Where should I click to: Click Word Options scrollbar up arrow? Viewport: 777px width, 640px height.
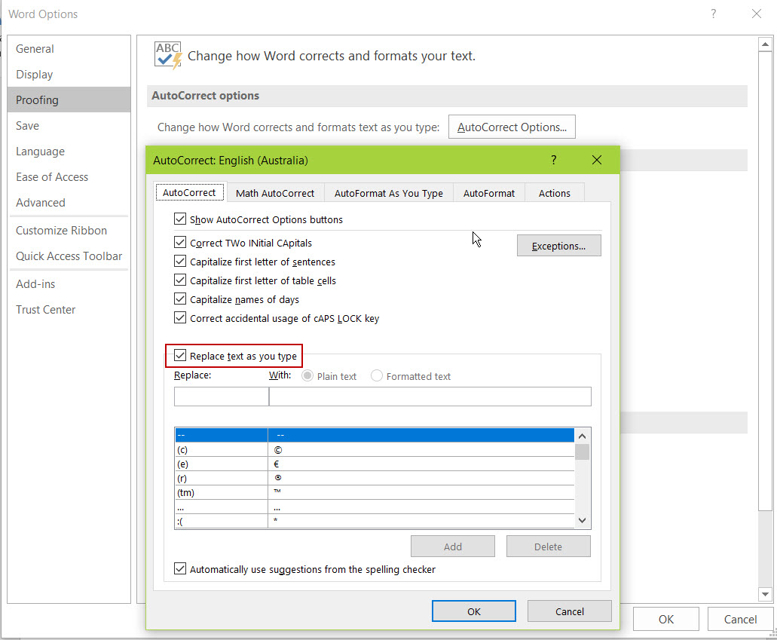765,44
